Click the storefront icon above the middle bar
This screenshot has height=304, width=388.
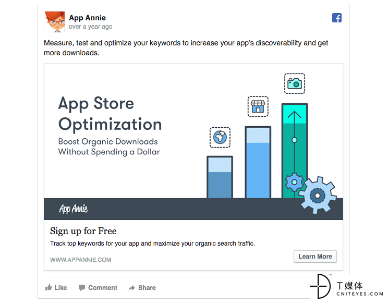[x=258, y=106]
